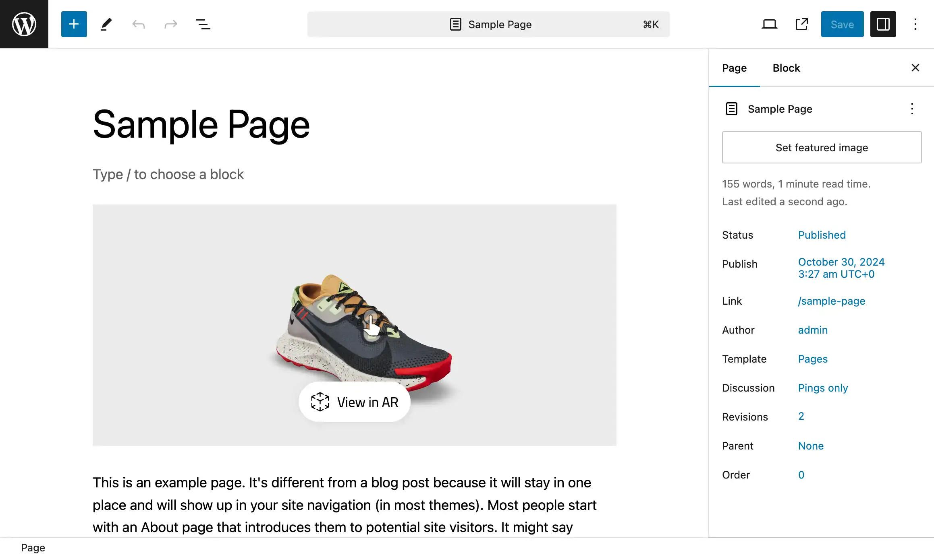Screen dimensions: 934x557
Task: Open the List View icon
Action: 203,24
